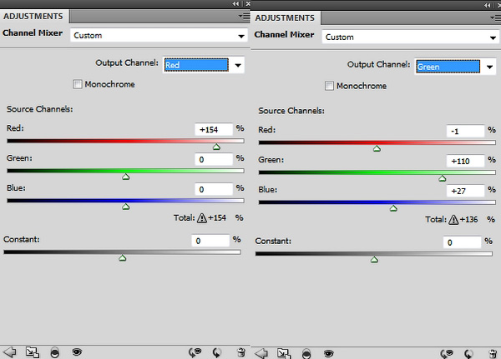
Task: Collapse the left panel with double-arrow icon
Action: 235,4
